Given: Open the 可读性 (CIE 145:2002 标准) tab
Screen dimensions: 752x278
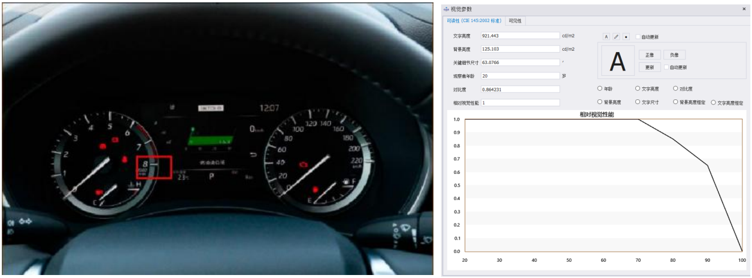Looking at the screenshot, I should (x=474, y=20).
